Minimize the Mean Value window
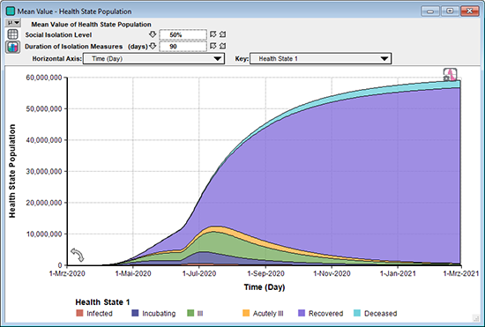 click(x=430, y=11)
